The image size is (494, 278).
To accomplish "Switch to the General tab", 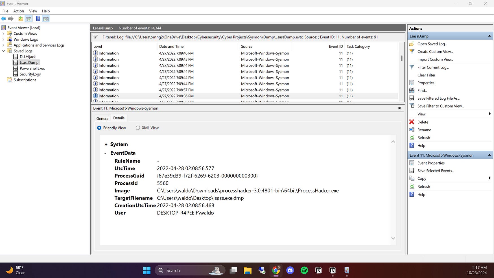I will tap(103, 119).
